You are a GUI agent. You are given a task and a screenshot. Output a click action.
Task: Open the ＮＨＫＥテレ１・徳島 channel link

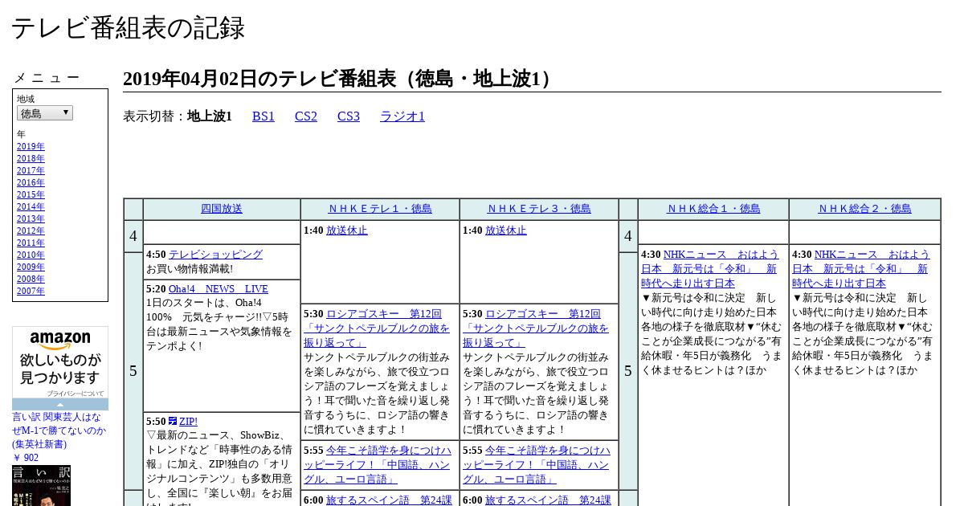coord(380,209)
